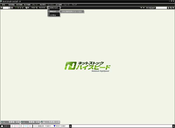
Task: Close the middle minimized window
Action: [38, 122]
